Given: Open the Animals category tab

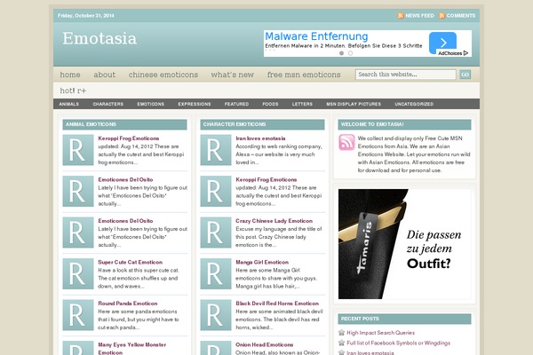Looking at the screenshot, I should [x=69, y=104].
